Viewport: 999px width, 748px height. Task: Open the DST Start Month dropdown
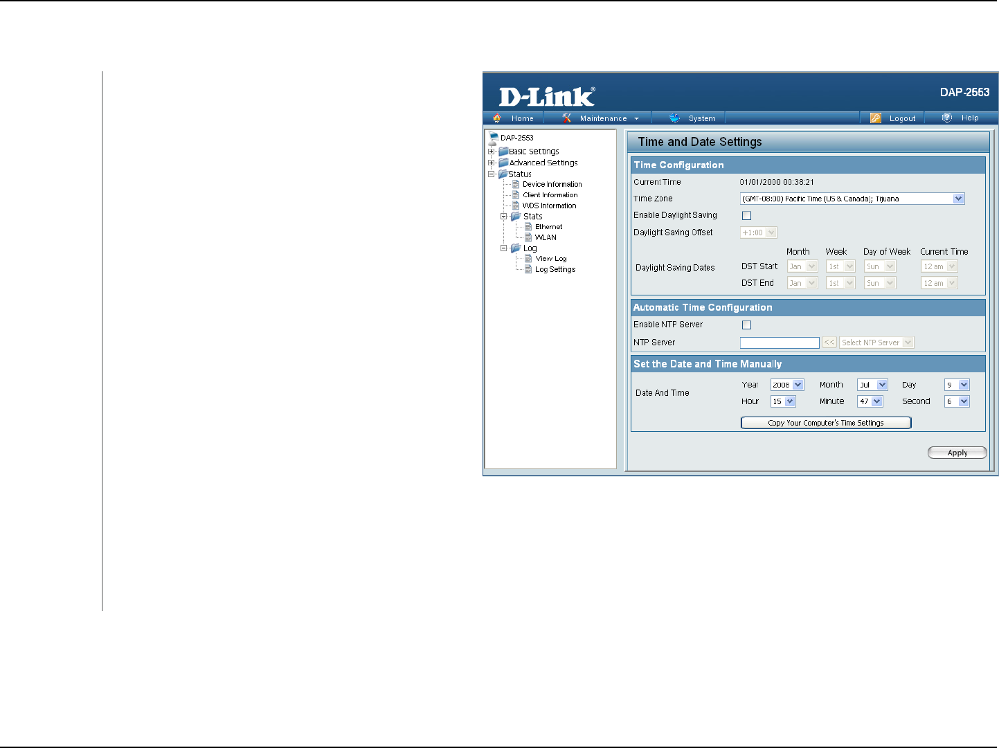pos(802,266)
